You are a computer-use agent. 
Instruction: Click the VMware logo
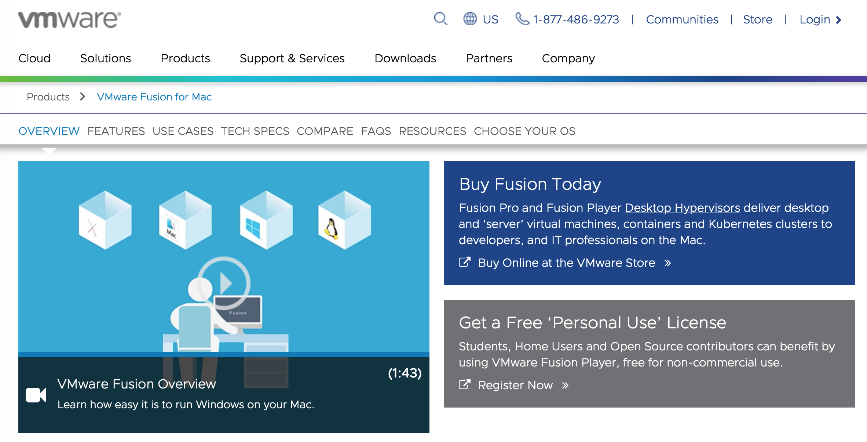tap(70, 19)
